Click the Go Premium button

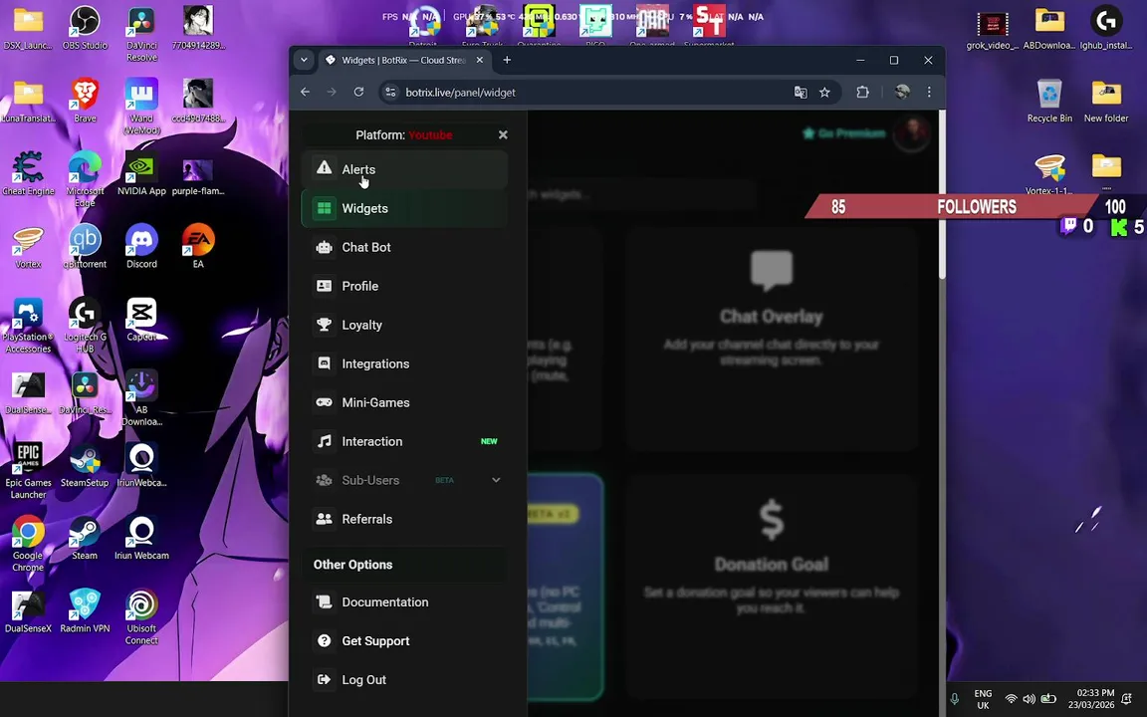point(845,133)
